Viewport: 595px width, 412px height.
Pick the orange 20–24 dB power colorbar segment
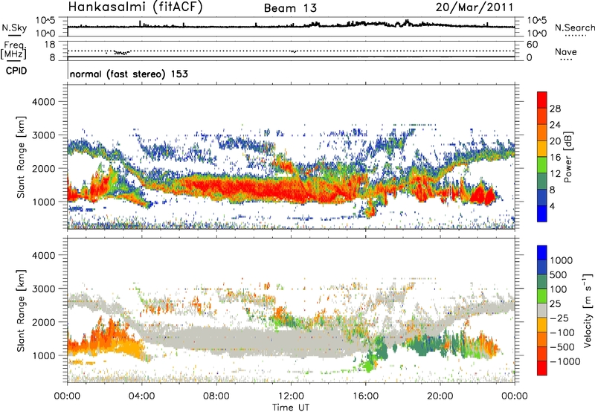(x=542, y=132)
